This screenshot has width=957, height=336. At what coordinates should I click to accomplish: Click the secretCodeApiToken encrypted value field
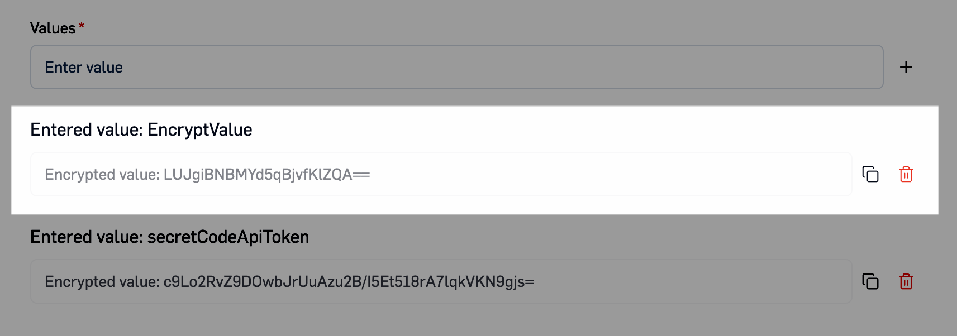(x=441, y=281)
